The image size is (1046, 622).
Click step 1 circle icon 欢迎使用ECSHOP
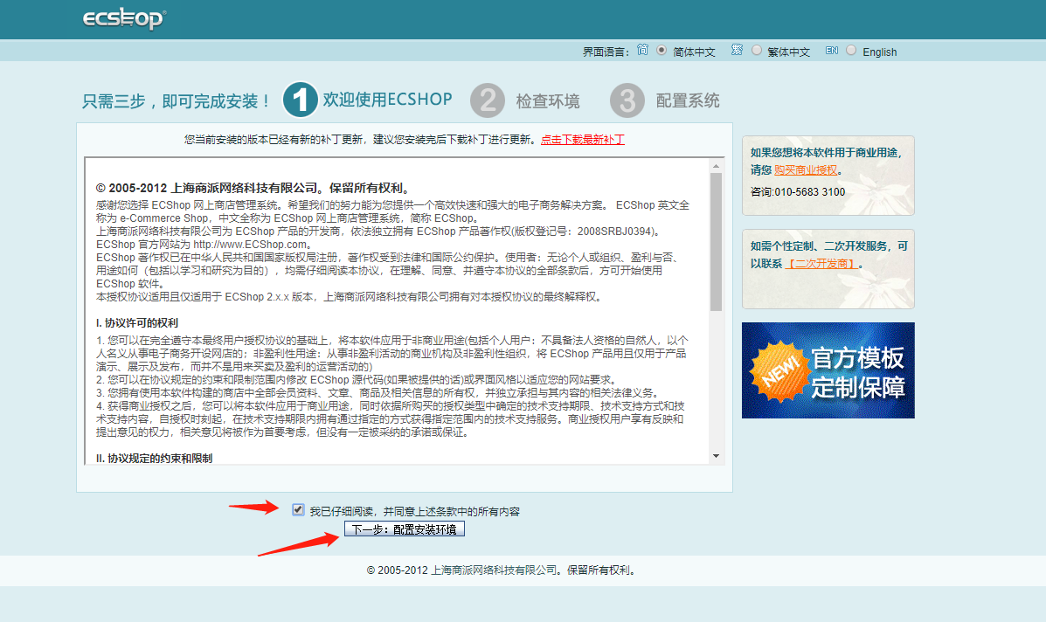(301, 100)
